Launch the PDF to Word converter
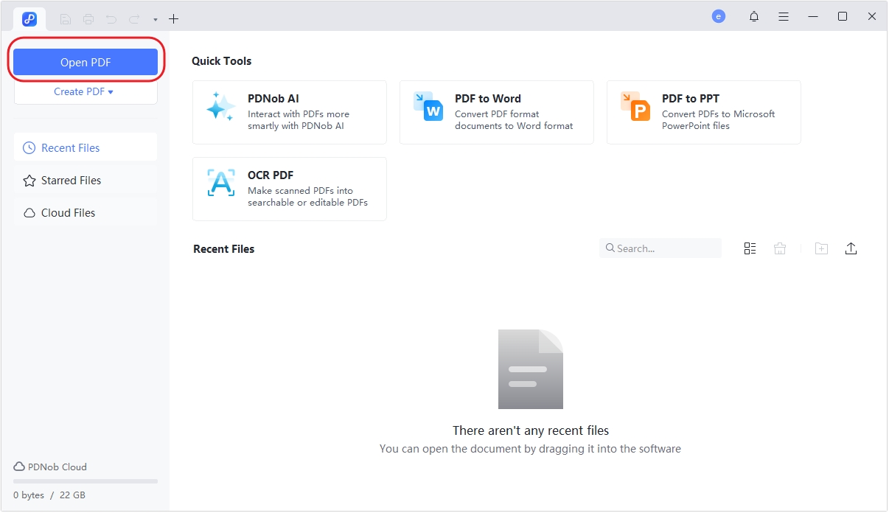This screenshot has width=889, height=513. (x=496, y=112)
